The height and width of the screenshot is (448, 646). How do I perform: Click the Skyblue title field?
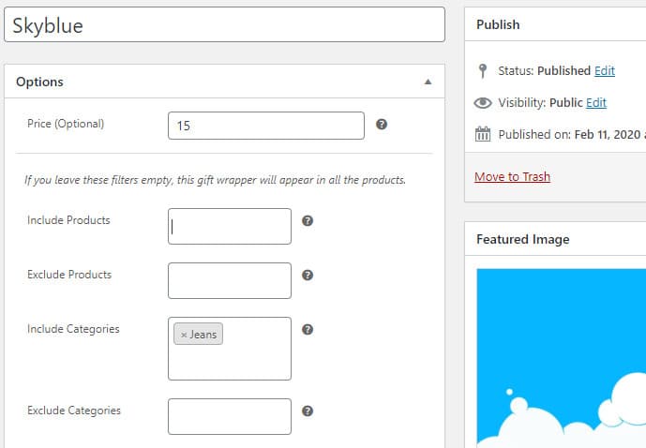pos(224,24)
